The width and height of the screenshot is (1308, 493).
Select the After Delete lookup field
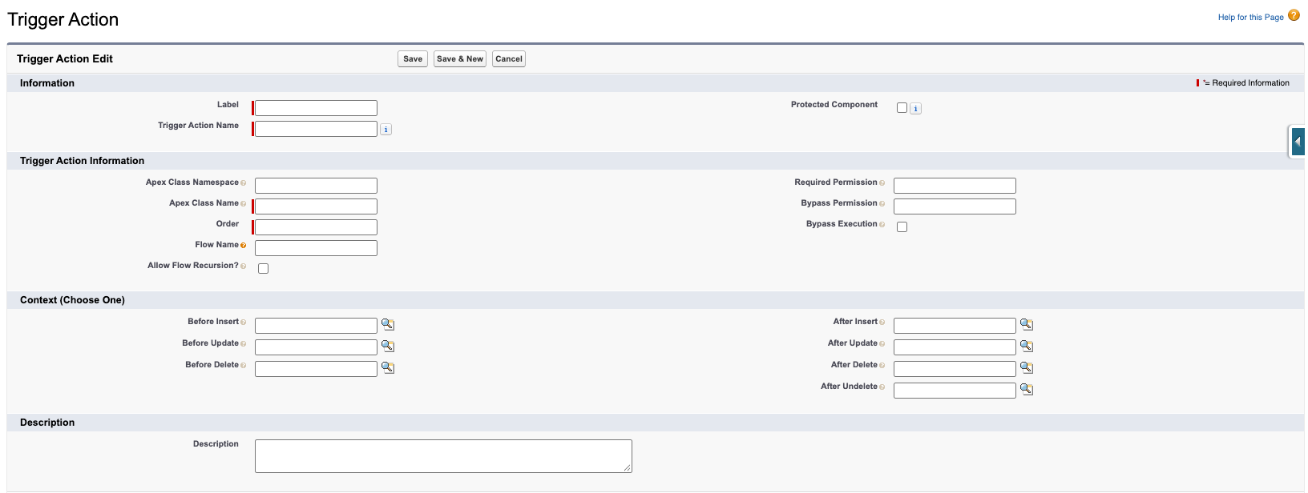pyautogui.click(x=955, y=369)
